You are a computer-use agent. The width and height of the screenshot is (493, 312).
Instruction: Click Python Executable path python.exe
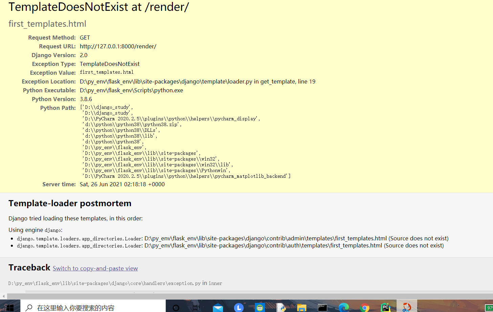click(131, 90)
